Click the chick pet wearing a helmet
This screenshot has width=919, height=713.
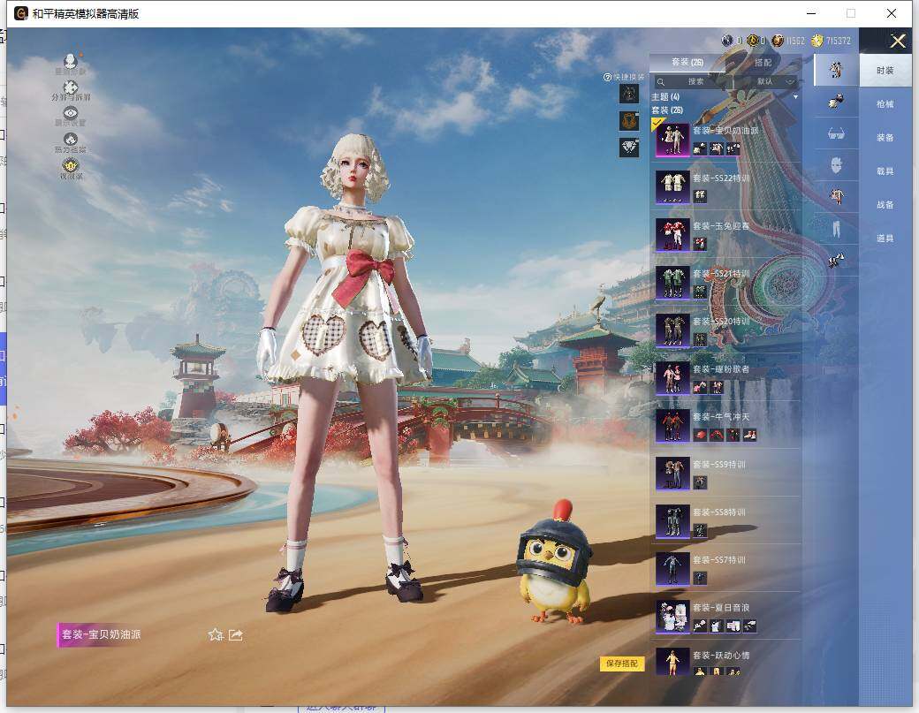(554, 563)
